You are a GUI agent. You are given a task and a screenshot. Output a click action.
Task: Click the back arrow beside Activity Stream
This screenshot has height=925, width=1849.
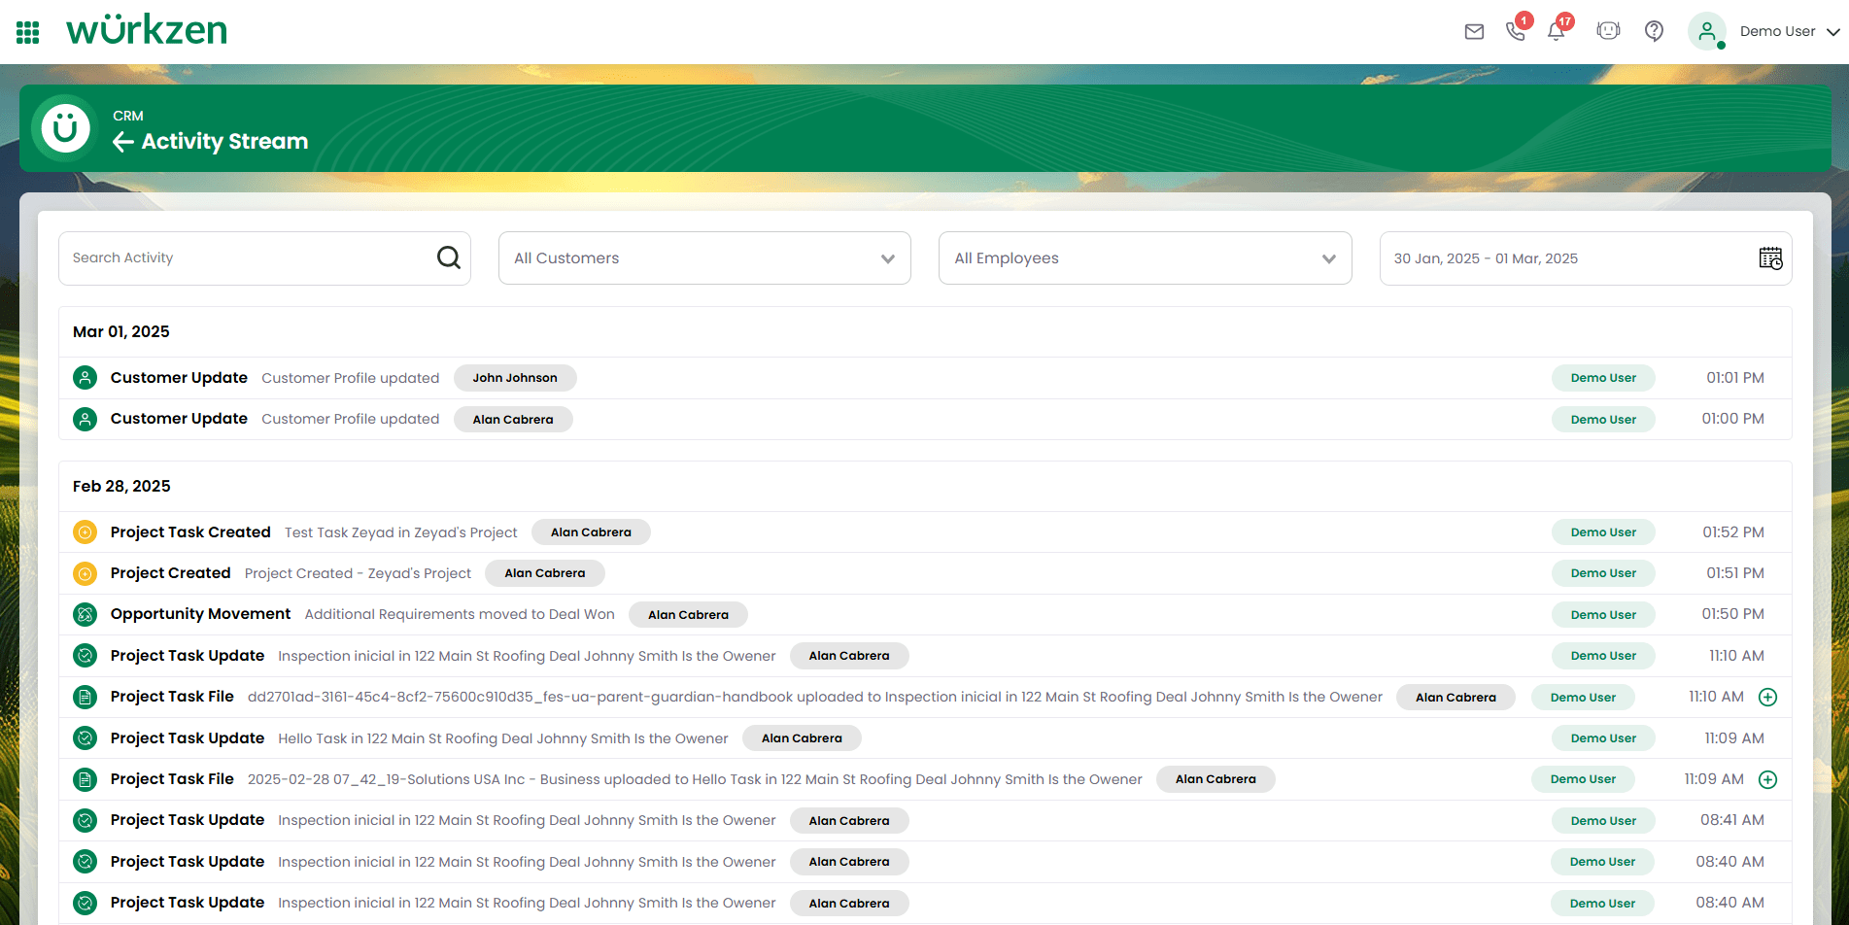coord(123,142)
